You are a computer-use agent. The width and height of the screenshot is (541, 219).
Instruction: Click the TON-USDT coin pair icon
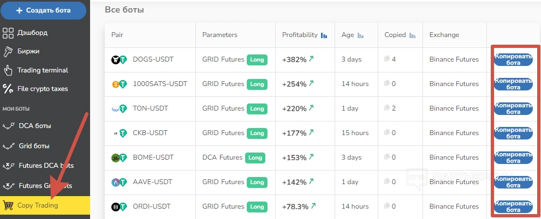[x=120, y=108]
